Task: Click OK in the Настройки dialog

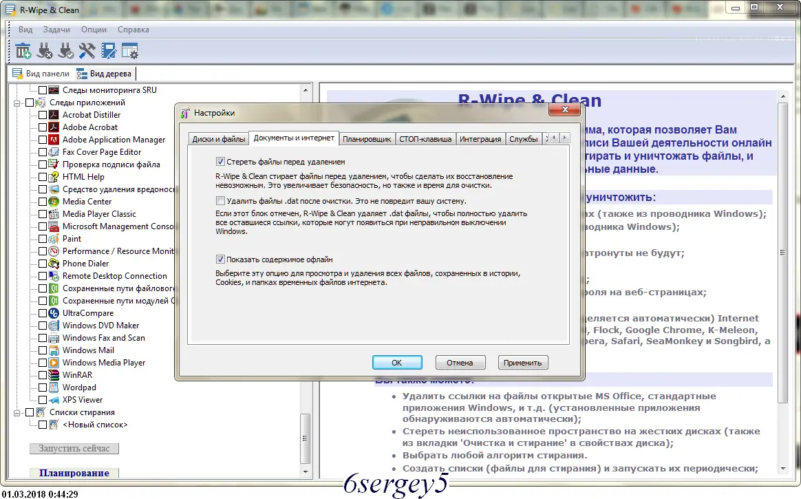Action: point(397,363)
